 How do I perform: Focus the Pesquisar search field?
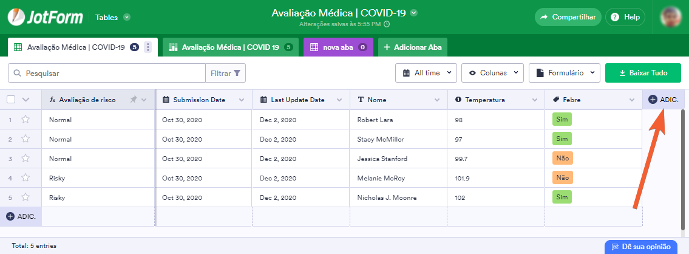[x=112, y=73]
